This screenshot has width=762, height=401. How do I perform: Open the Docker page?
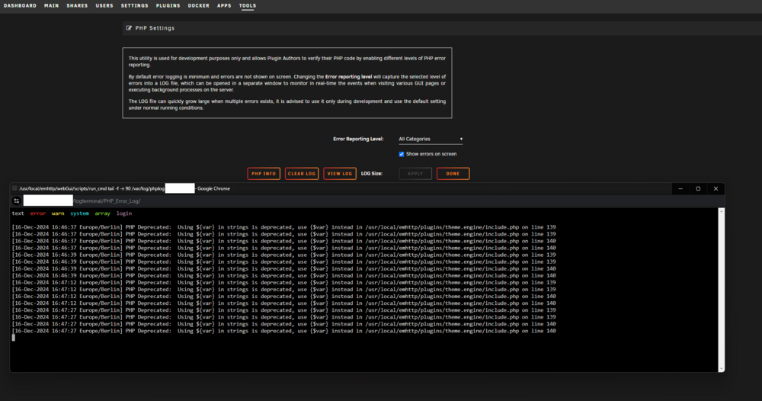[199, 6]
